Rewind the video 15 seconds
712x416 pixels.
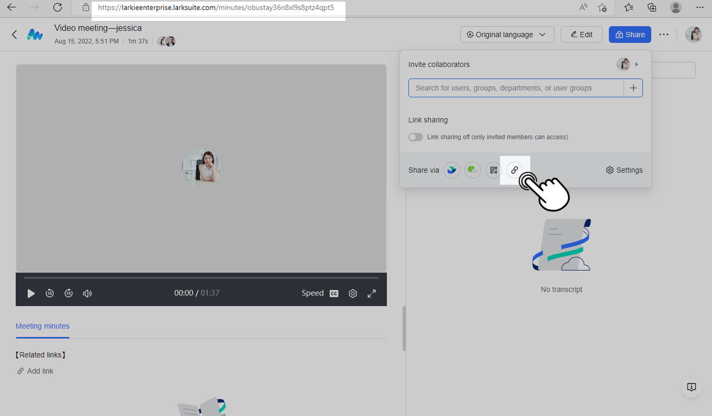click(x=50, y=293)
